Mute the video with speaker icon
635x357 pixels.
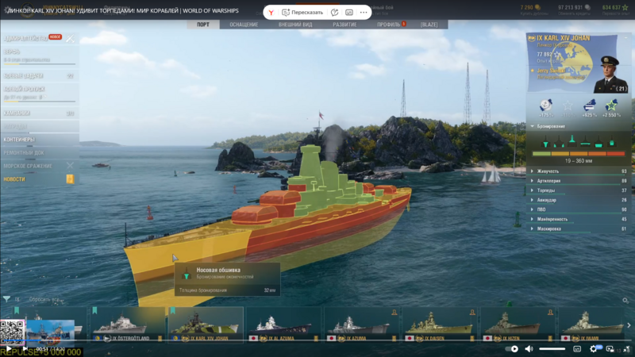tap(529, 349)
